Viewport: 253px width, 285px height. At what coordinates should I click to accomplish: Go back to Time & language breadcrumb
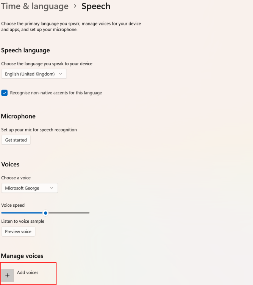(34, 6)
